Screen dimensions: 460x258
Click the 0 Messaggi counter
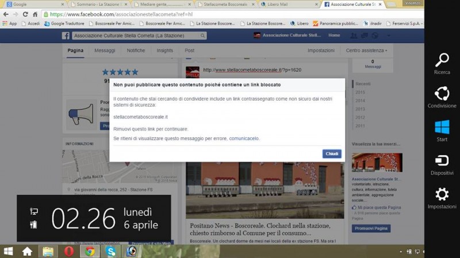pos(373,64)
